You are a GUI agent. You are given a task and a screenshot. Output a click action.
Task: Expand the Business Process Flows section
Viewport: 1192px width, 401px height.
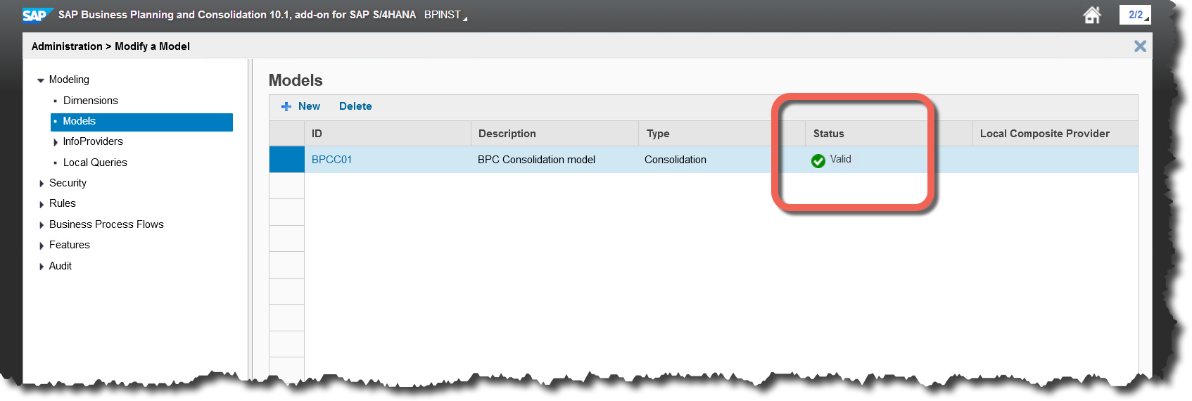[x=42, y=225]
